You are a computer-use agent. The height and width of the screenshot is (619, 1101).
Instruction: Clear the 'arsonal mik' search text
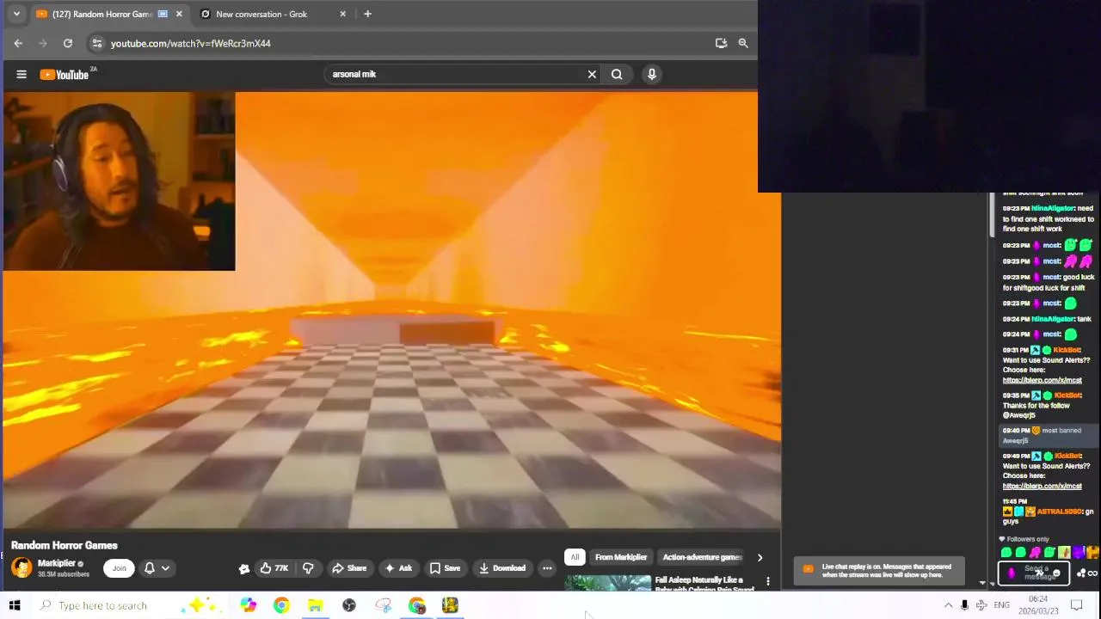[x=592, y=75]
